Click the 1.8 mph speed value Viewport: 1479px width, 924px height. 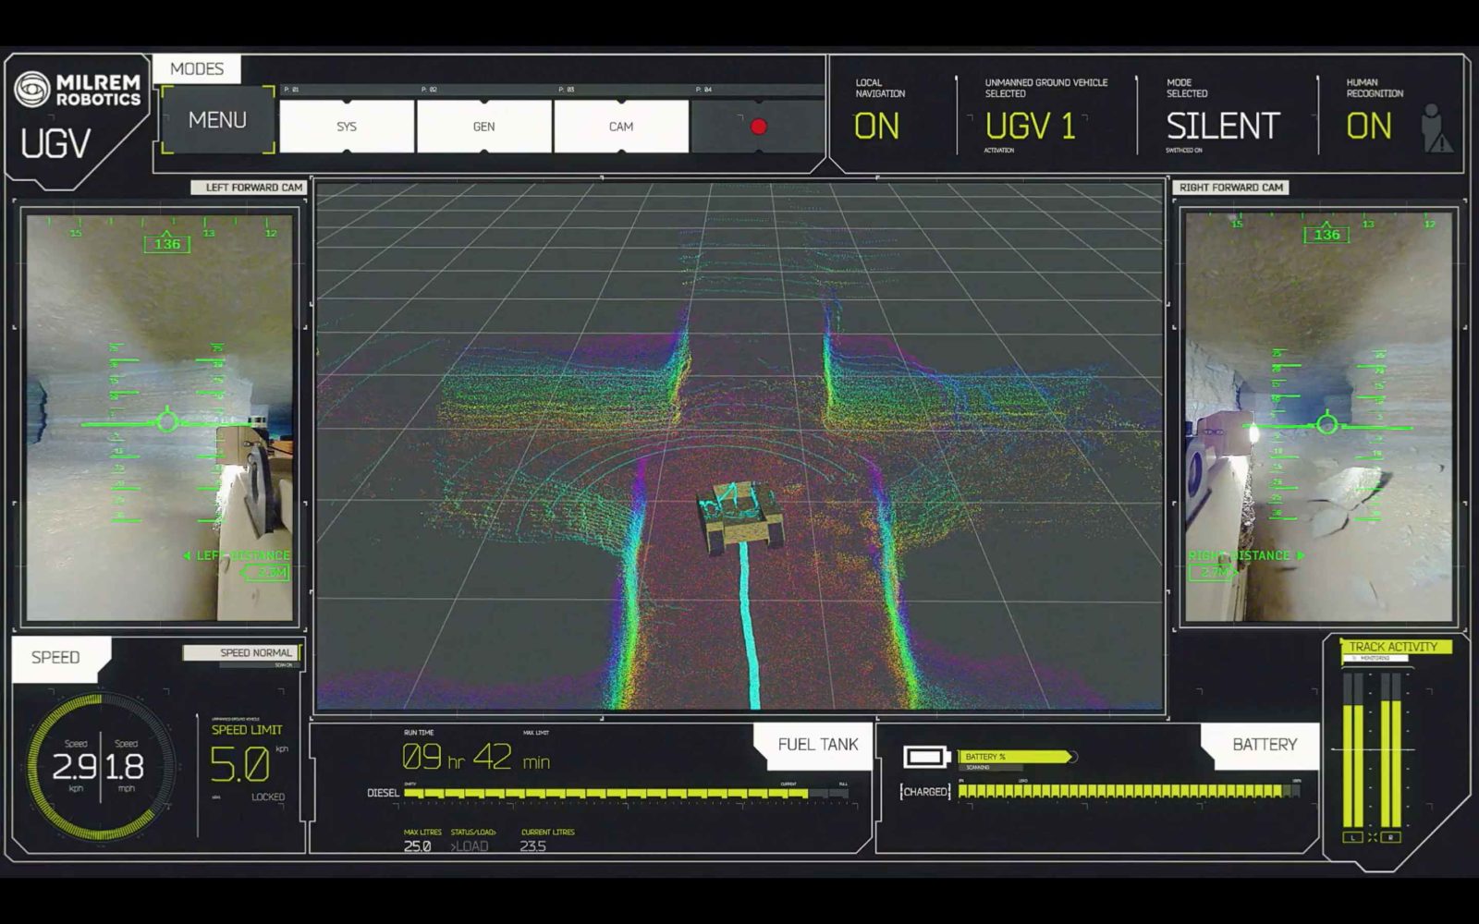[x=125, y=766]
